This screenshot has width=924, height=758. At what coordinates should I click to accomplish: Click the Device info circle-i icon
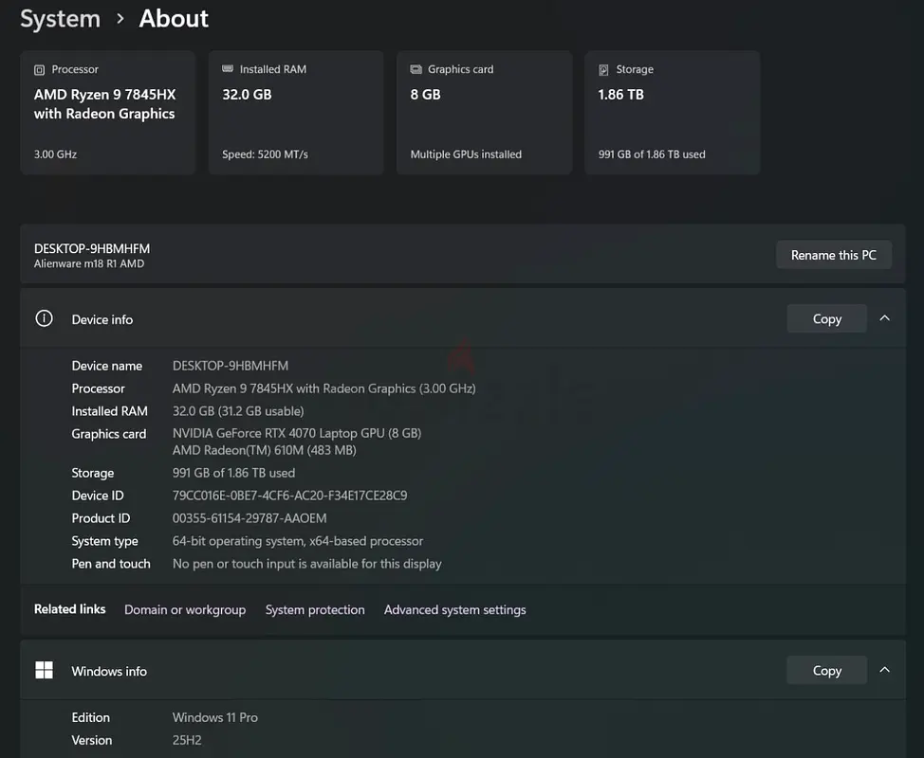pyautogui.click(x=45, y=318)
